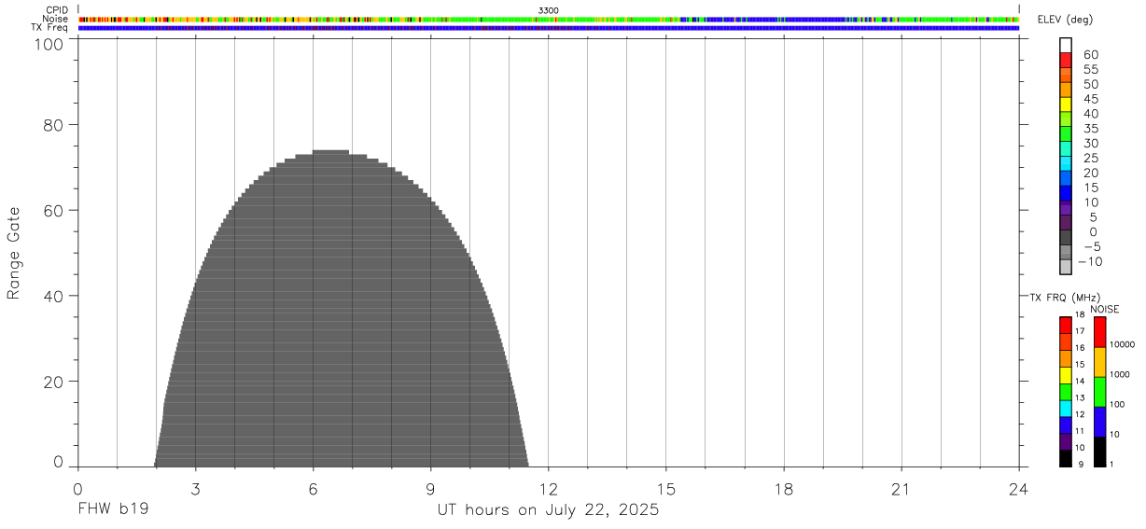Click the CPID value '3300'
This screenshot has height=529, width=1146.
point(549,10)
